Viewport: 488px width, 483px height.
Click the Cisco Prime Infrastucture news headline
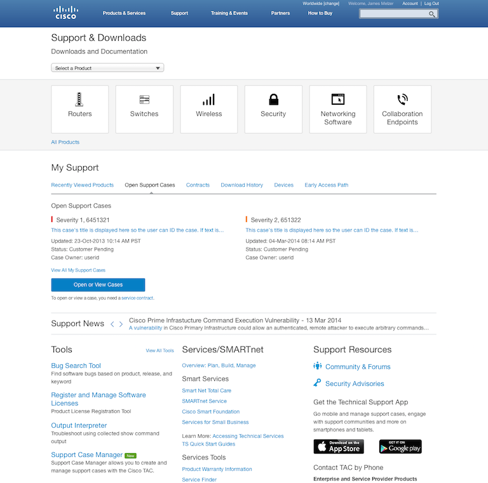[235, 321]
